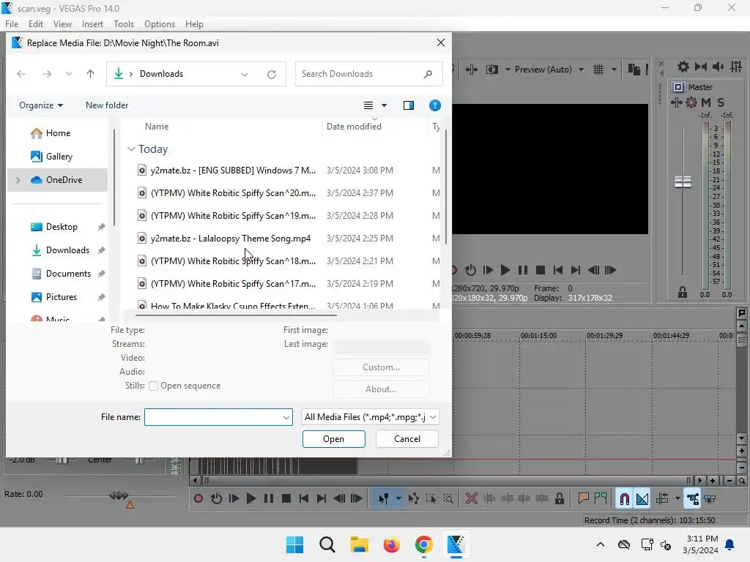Click Master volume fader handle

683,181
